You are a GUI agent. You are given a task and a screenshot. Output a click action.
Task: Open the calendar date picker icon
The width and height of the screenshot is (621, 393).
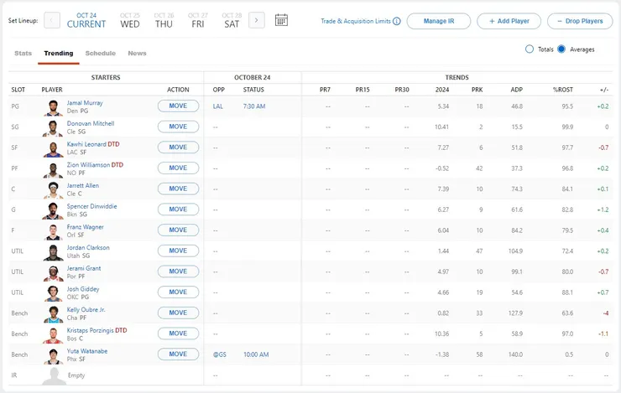click(281, 20)
